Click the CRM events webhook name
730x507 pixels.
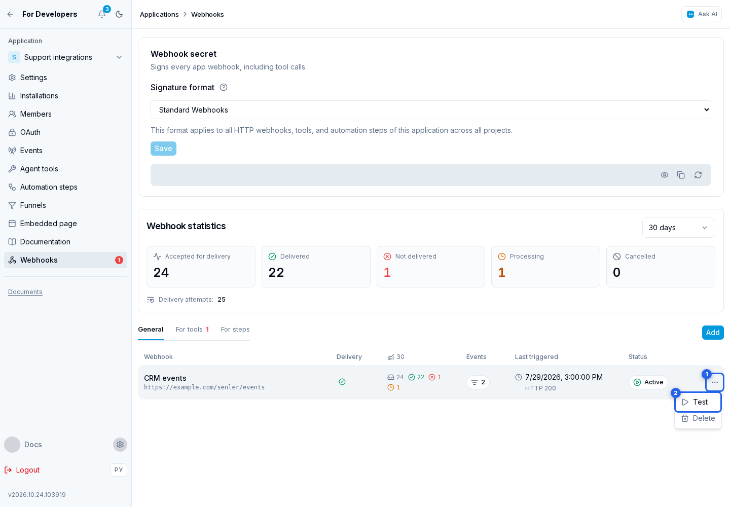tap(165, 378)
